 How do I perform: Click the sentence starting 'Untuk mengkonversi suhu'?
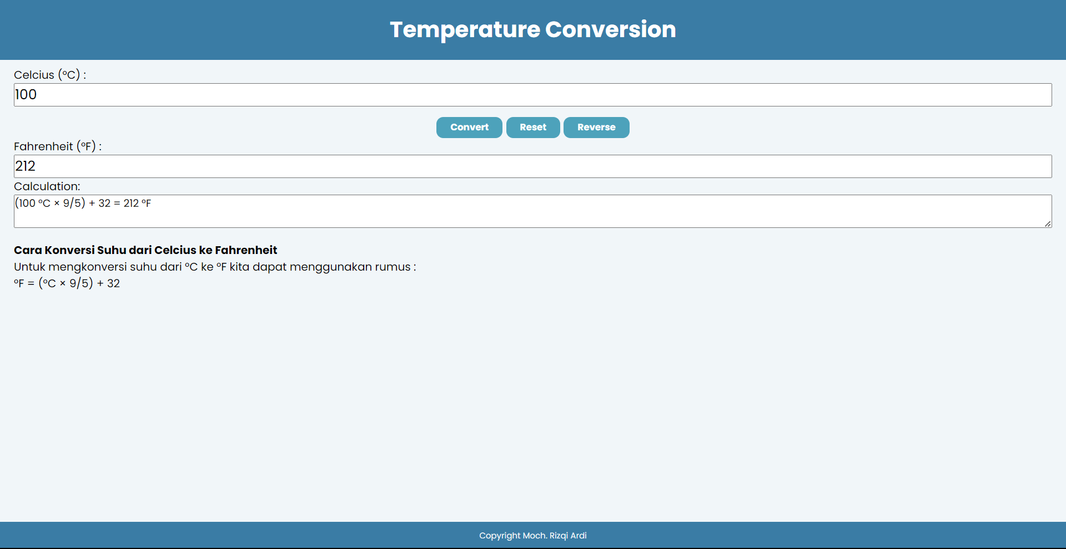coord(215,267)
